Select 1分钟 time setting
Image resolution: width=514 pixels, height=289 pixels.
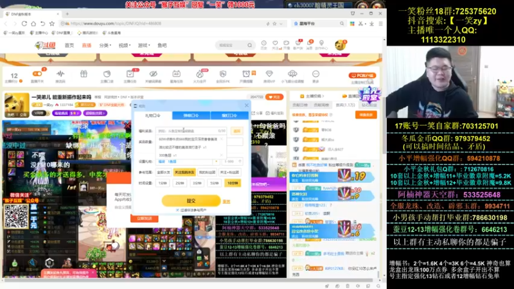[163, 183]
